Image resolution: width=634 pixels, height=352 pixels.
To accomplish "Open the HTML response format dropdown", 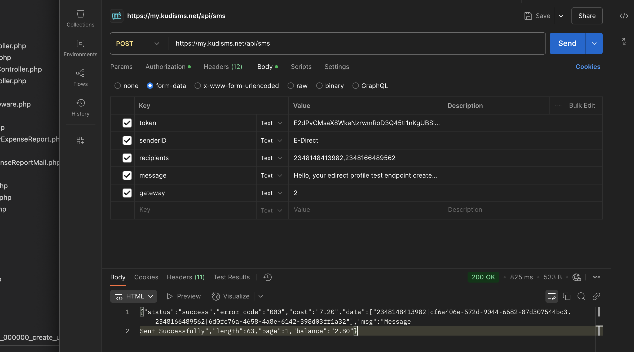I will [134, 296].
